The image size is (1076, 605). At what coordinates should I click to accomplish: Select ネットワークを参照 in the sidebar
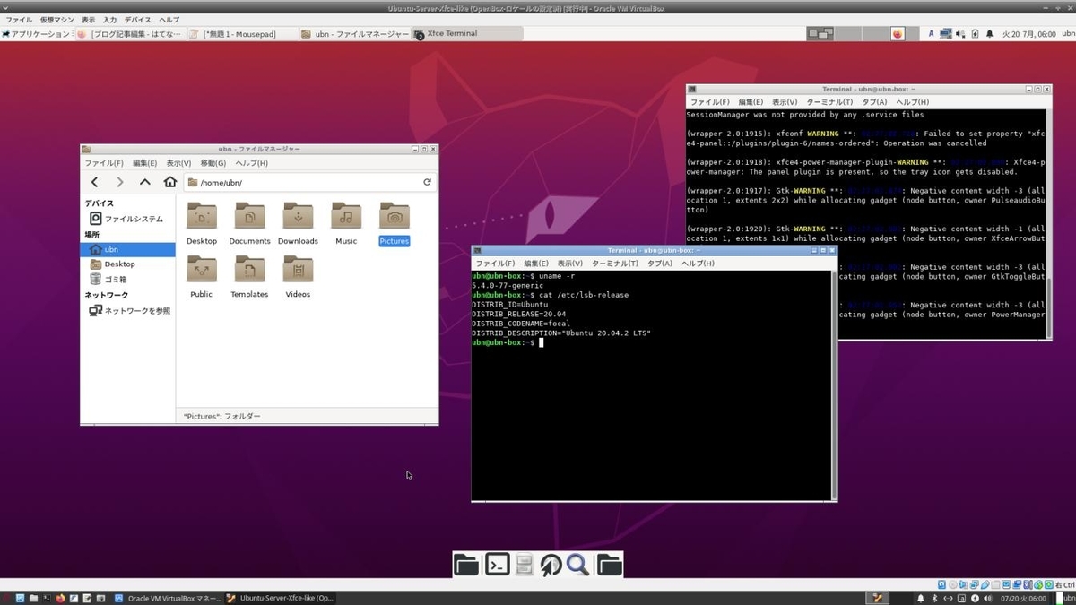point(136,311)
